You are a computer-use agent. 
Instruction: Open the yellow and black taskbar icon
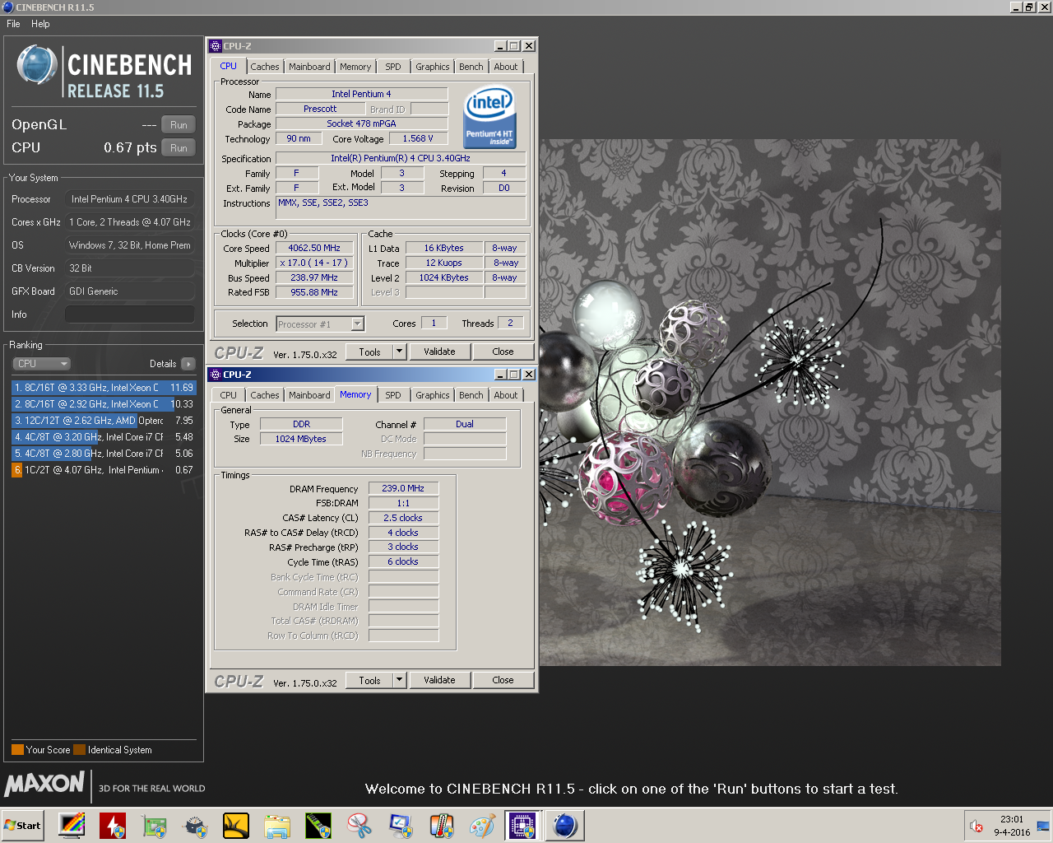(236, 825)
